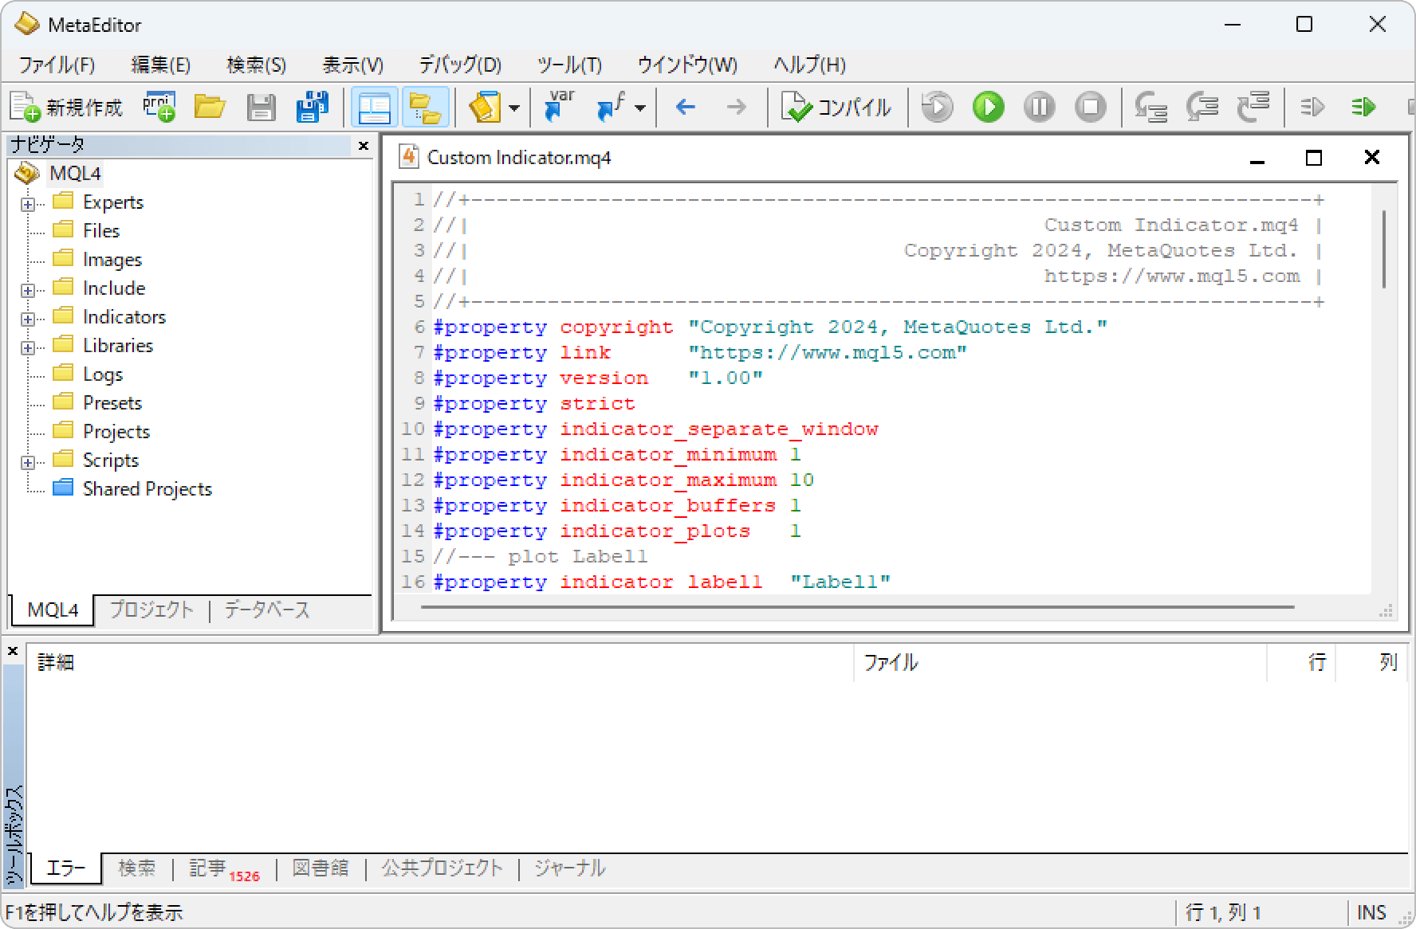Image resolution: width=1416 pixels, height=929 pixels.
Task: Click the restart-debug history icon
Action: coord(937,107)
